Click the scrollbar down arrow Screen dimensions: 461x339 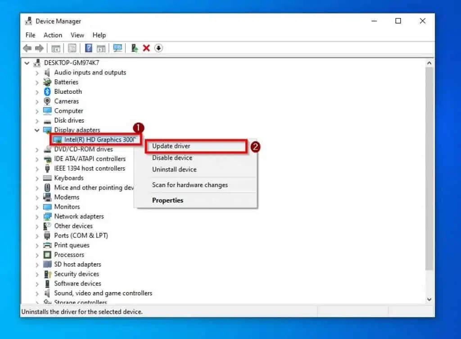click(429, 299)
